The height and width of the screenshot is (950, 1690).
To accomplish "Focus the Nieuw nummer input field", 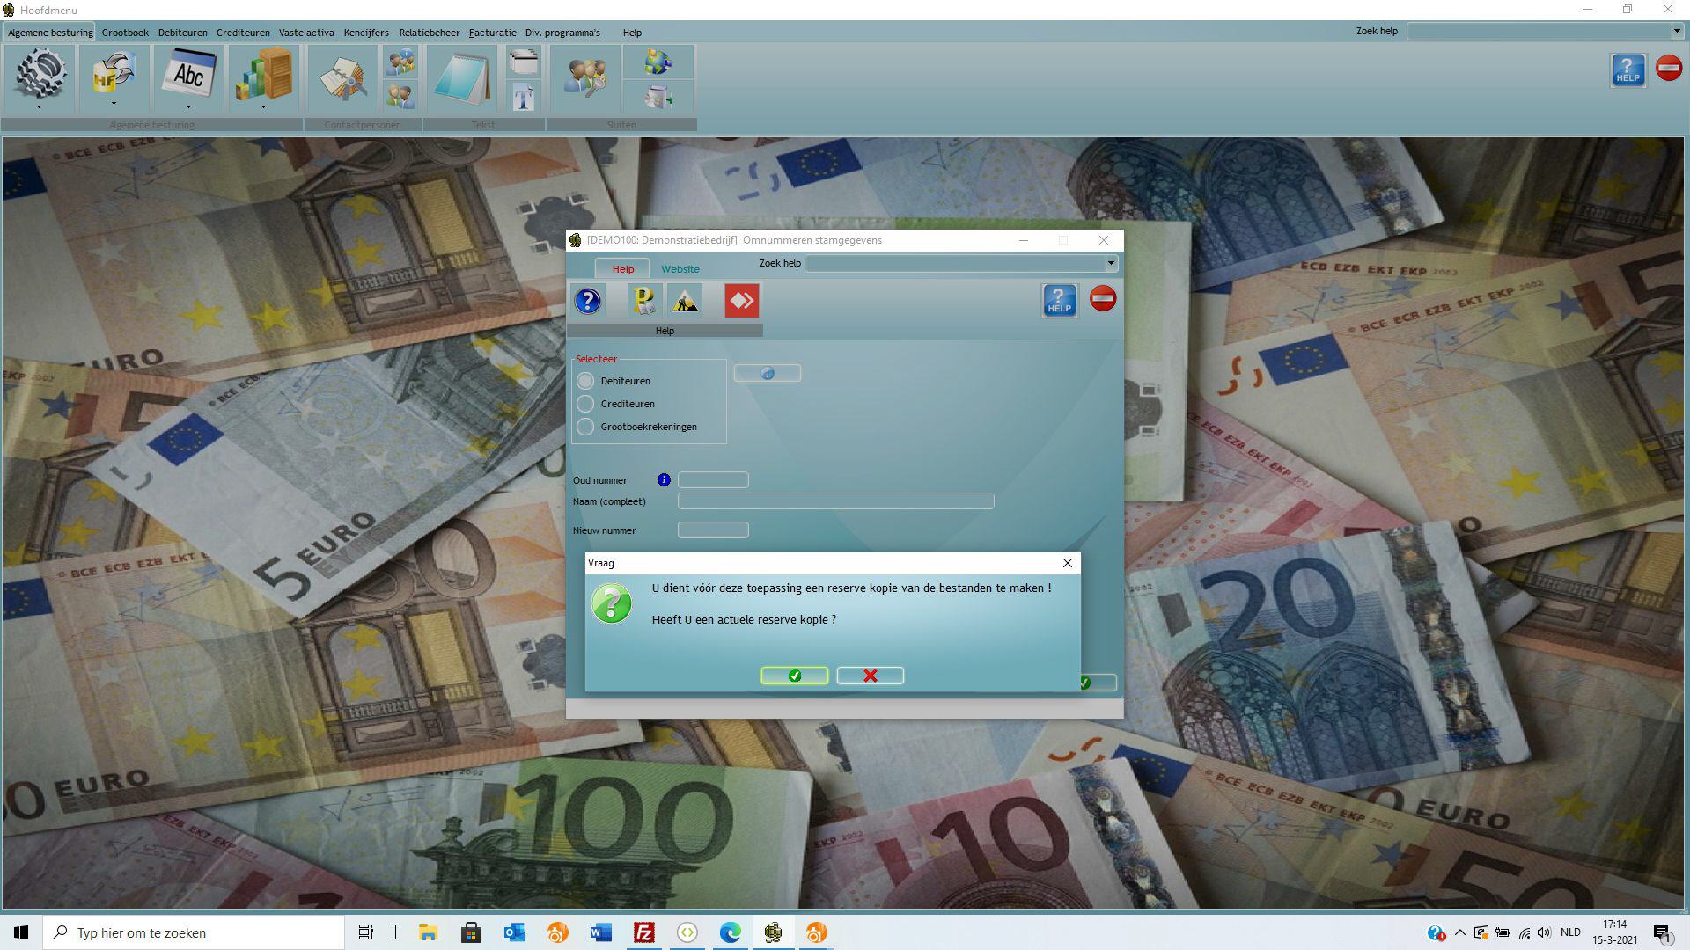I will (713, 530).
